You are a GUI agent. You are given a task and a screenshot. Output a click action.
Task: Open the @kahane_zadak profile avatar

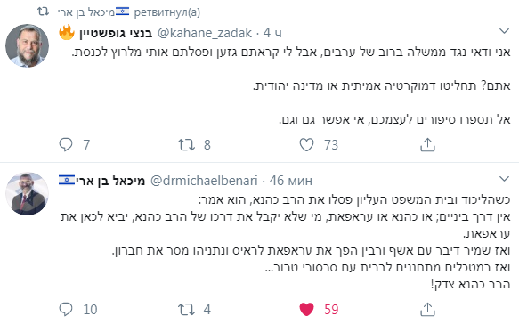27,45
